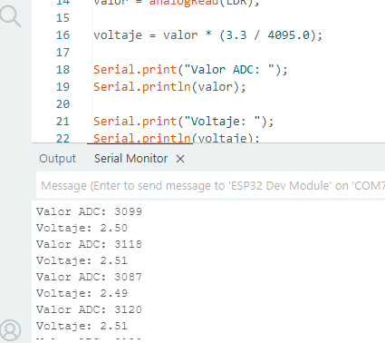
Task: Place cursor in the voltaje calculation line
Action: [208, 35]
